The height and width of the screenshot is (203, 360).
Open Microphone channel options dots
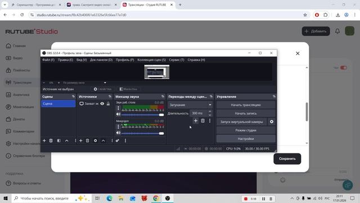coord(118,126)
